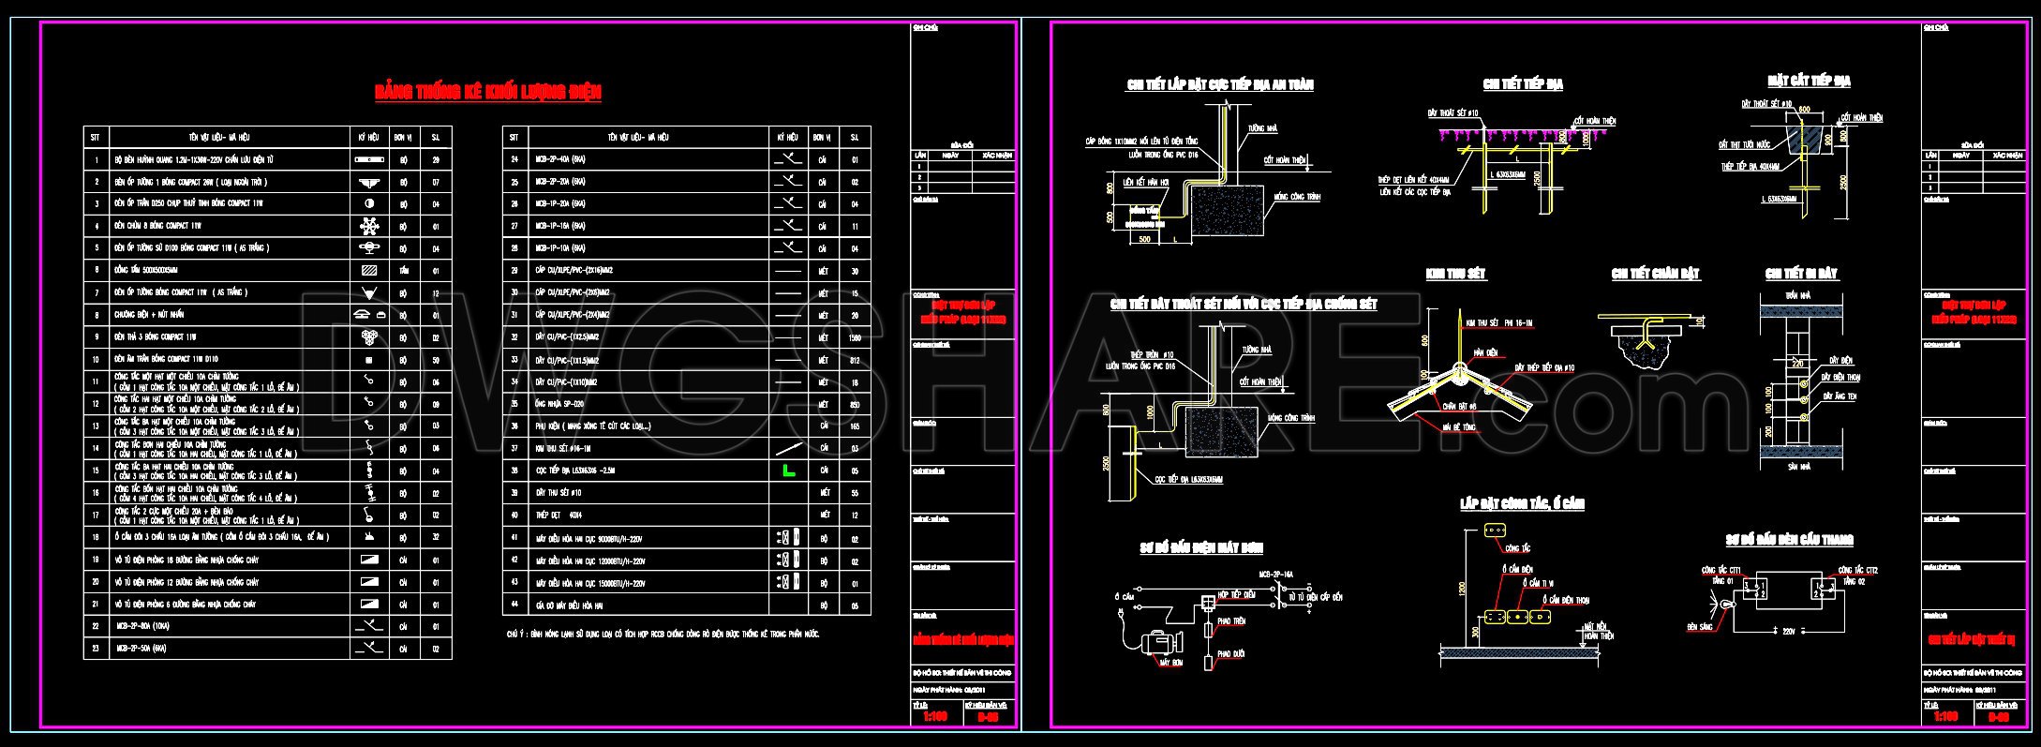The height and width of the screenshot is (747, 2041).
Task: Click the electrical panel symbol in row 19
Action: tap(370, 560)
